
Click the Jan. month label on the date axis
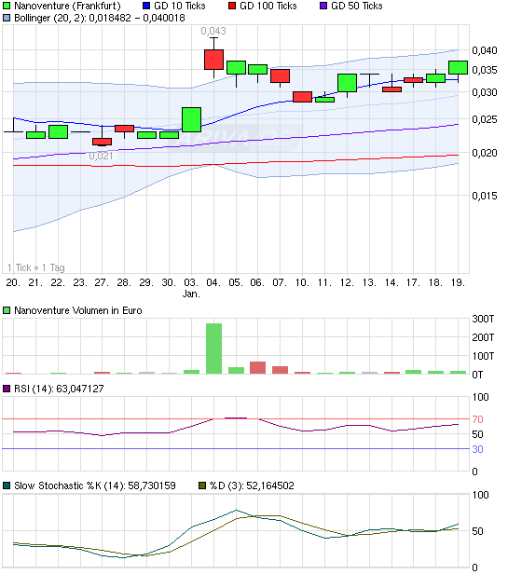(x=191, y=294)
